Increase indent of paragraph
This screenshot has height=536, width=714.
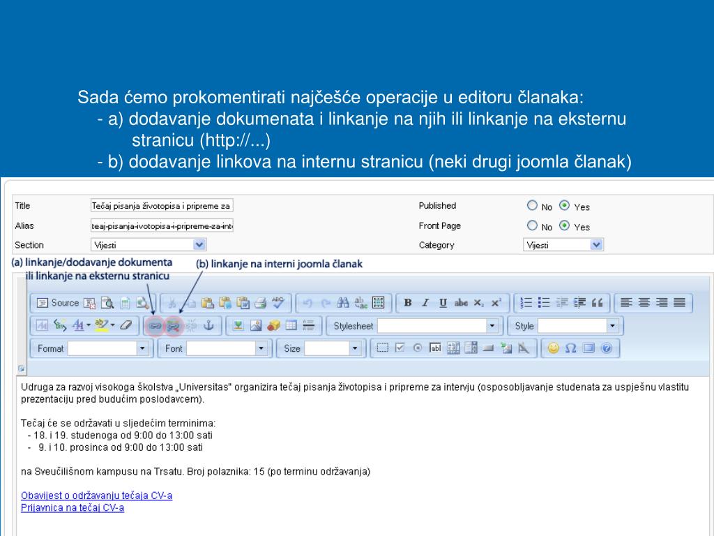click(579, 303)
